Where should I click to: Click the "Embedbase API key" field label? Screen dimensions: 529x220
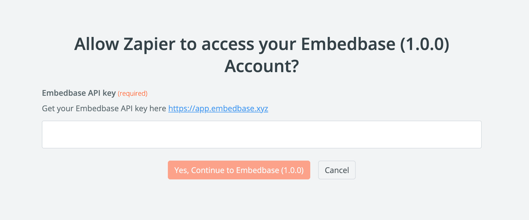click(x=79, y=93)
